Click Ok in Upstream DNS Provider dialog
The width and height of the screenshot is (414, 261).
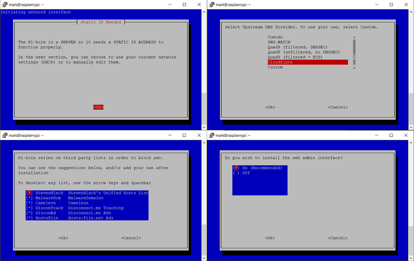pyautogui.click(x=270, y=107)
